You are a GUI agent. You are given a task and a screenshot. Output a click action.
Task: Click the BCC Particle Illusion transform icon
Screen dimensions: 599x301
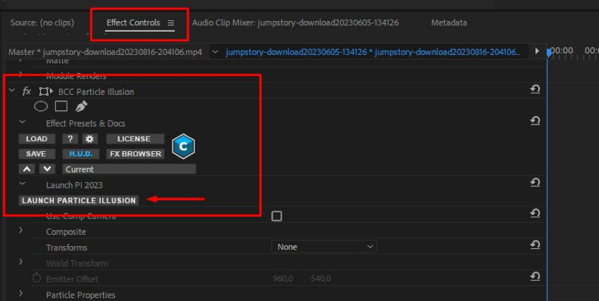point(46,91)
